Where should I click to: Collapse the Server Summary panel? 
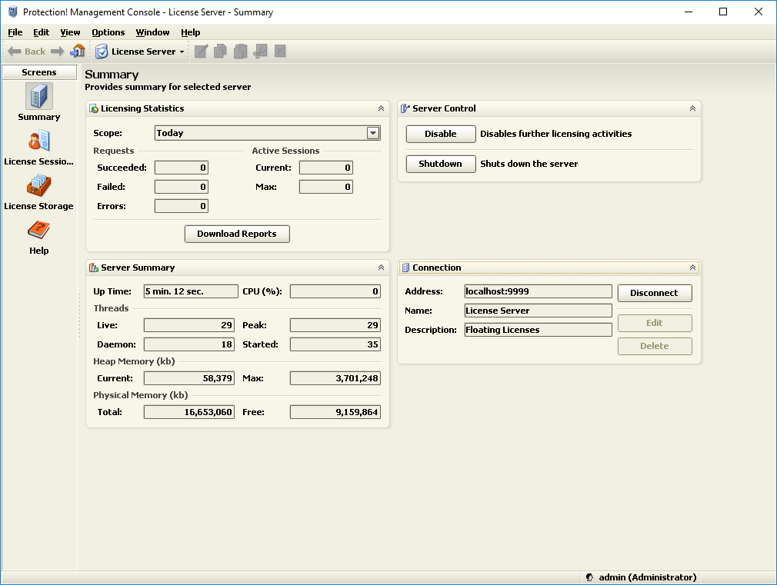381,268
